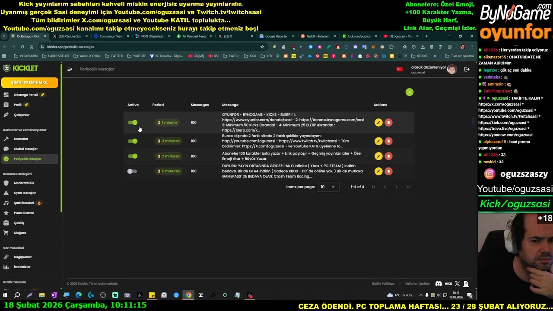Switch to the kick.com/popout tab
The width and height of the screenshot is (553, 311).
pos(359,36)
